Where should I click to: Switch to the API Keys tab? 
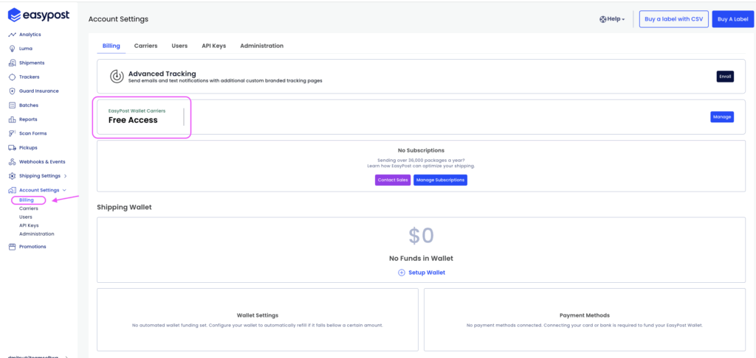[x=213, y=46]
